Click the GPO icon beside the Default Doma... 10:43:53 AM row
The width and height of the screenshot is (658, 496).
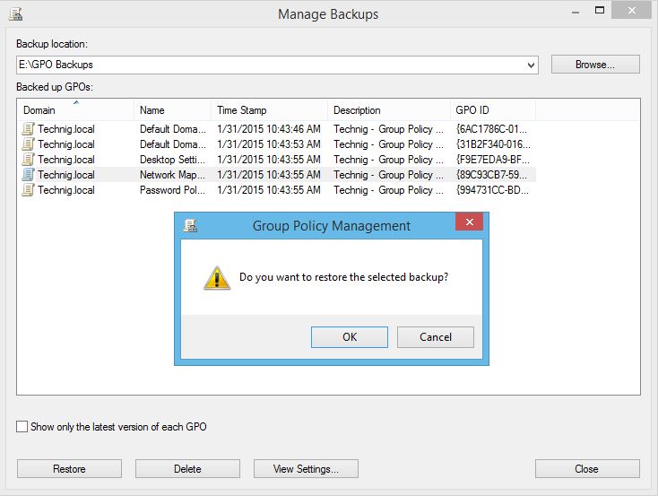28,144
